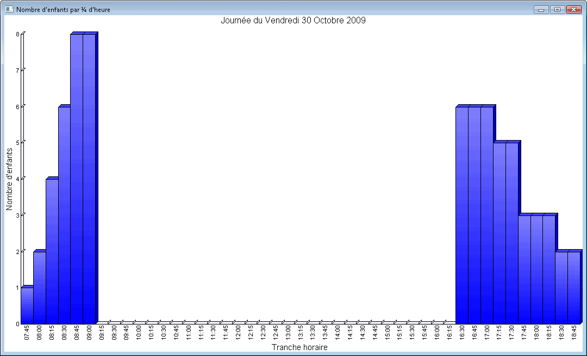Click the 08:00 bar showing two children

point(40,288)
